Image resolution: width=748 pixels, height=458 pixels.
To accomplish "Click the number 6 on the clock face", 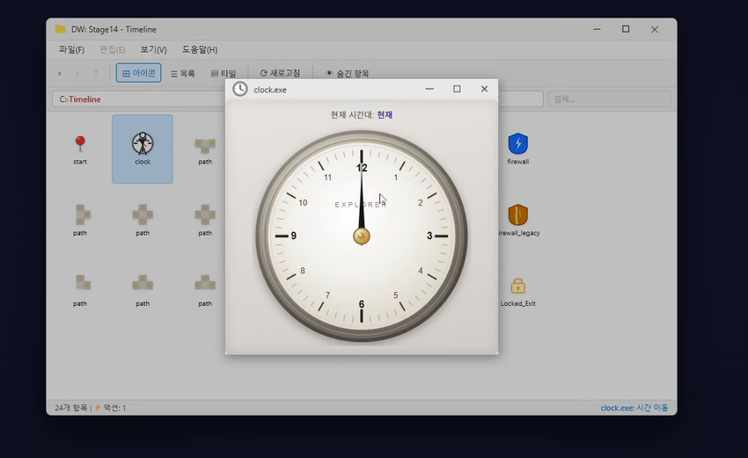I will point(361,304).
